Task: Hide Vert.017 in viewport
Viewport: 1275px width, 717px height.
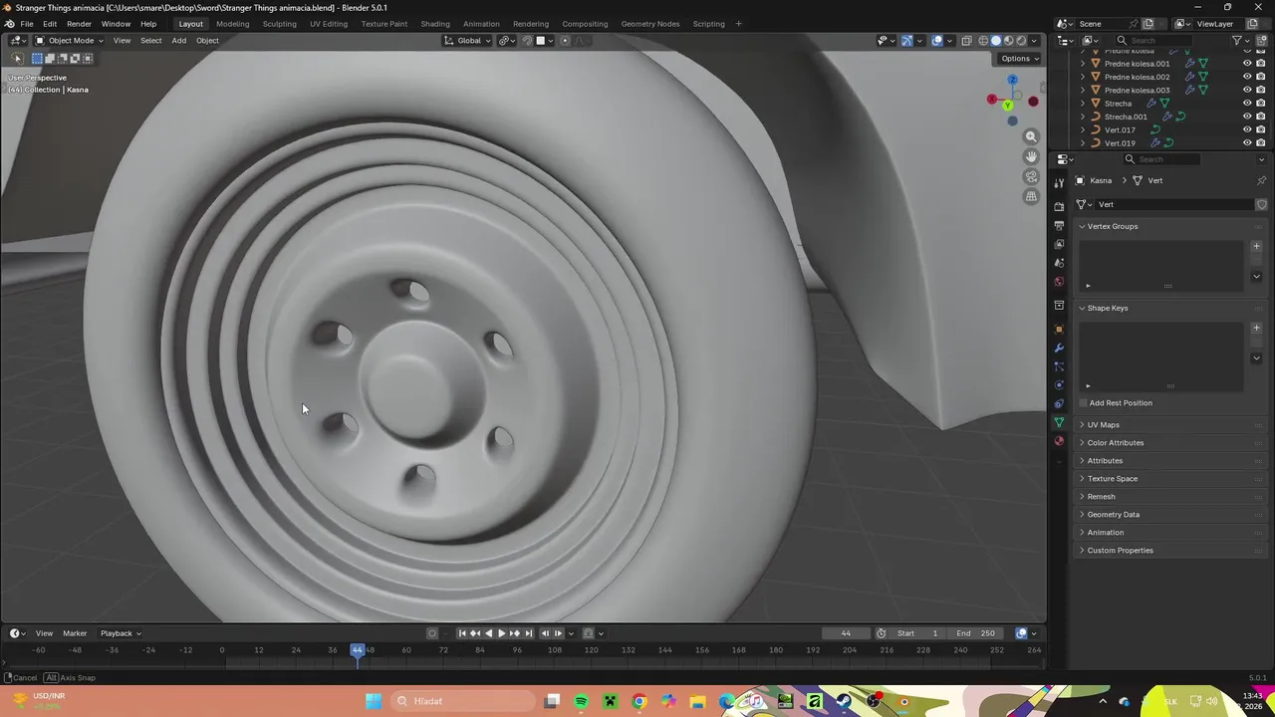Action: click(x=1247, y=129)
